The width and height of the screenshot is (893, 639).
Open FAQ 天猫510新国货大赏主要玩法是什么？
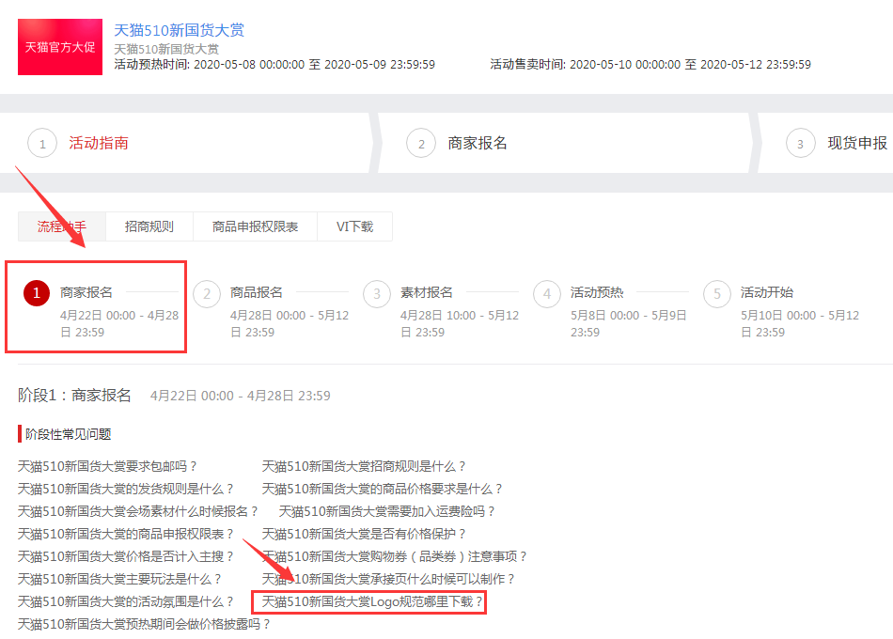119,579
